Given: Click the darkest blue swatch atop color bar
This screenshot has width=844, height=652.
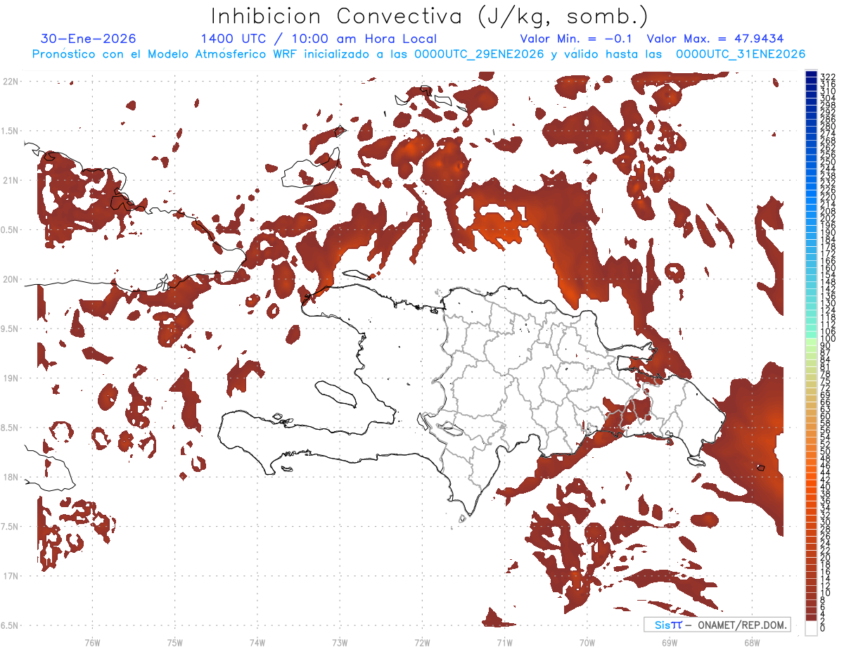Looking at the screenshot, I should (x=812, y=74).
